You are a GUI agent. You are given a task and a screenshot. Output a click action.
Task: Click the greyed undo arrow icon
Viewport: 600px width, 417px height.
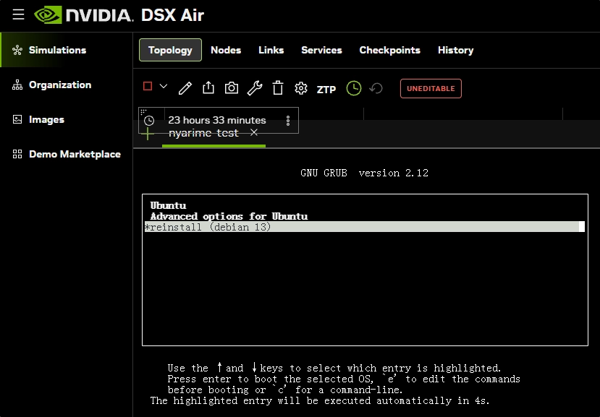(376, 88)
